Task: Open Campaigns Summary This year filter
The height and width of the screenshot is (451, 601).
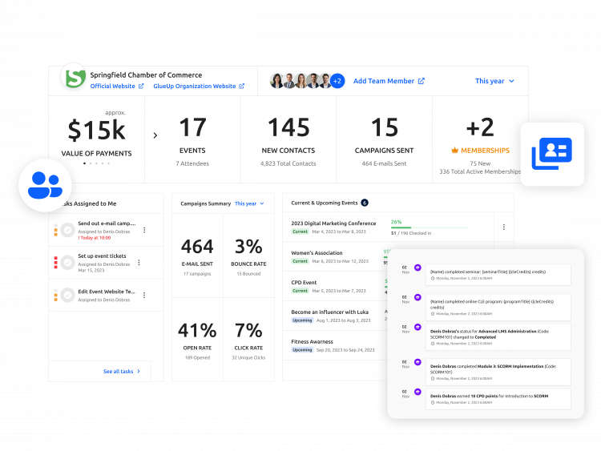Action: click(249, 203)
